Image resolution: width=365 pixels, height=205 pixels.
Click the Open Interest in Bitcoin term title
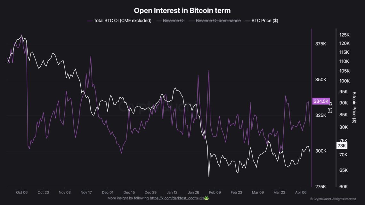click(182, 10)
